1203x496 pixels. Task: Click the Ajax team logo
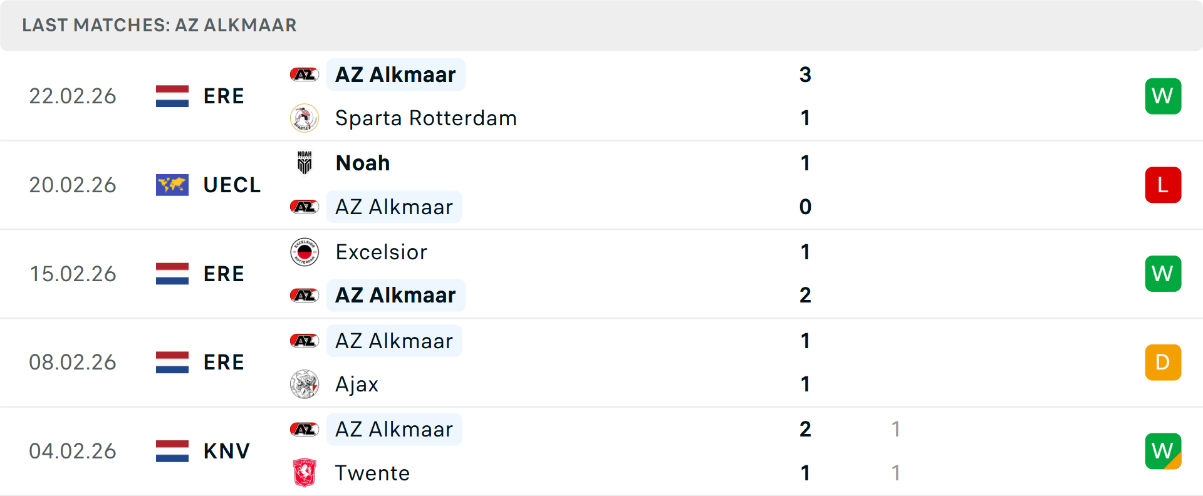[x=305, y=384]
